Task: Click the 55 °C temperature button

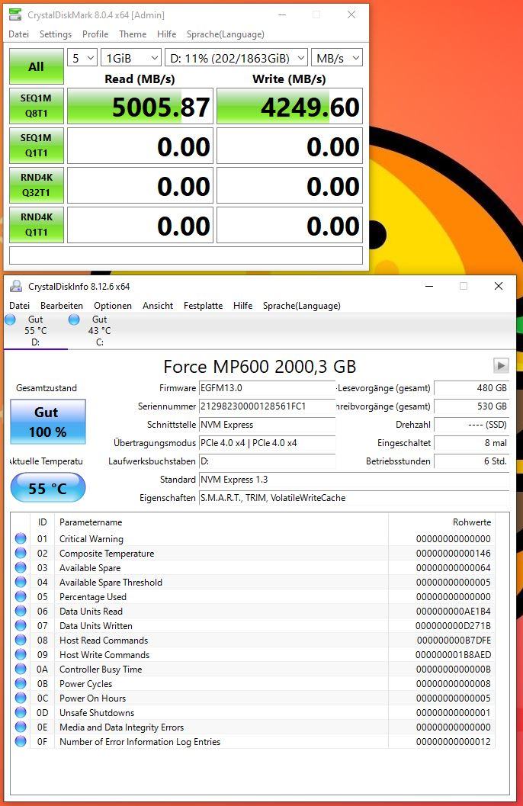Action: tap(48, 487)
